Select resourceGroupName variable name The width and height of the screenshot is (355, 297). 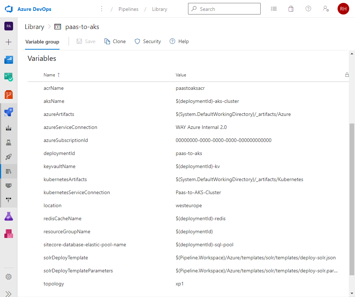click(67, 232)
